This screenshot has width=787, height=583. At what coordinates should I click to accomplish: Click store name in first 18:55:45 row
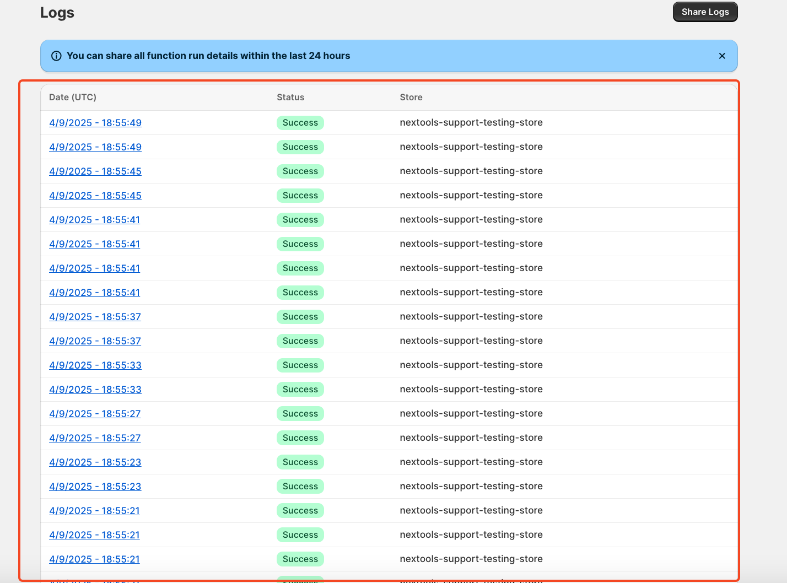pyautogui.click(x=471, y=171)
